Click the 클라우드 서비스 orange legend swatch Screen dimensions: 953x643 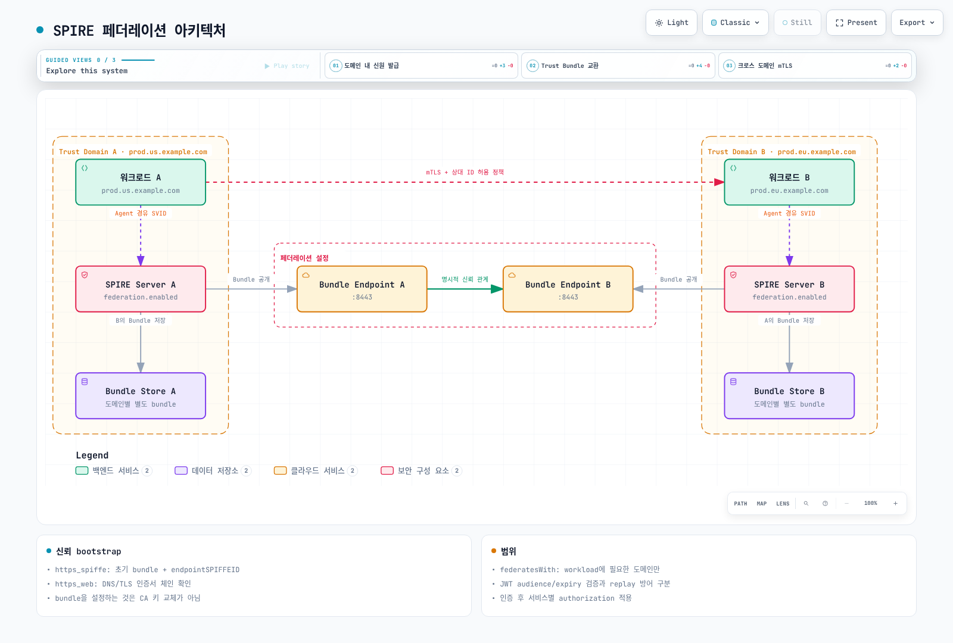[x=281, y=470]
